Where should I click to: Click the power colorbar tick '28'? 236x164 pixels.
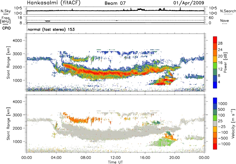[220, 43]
